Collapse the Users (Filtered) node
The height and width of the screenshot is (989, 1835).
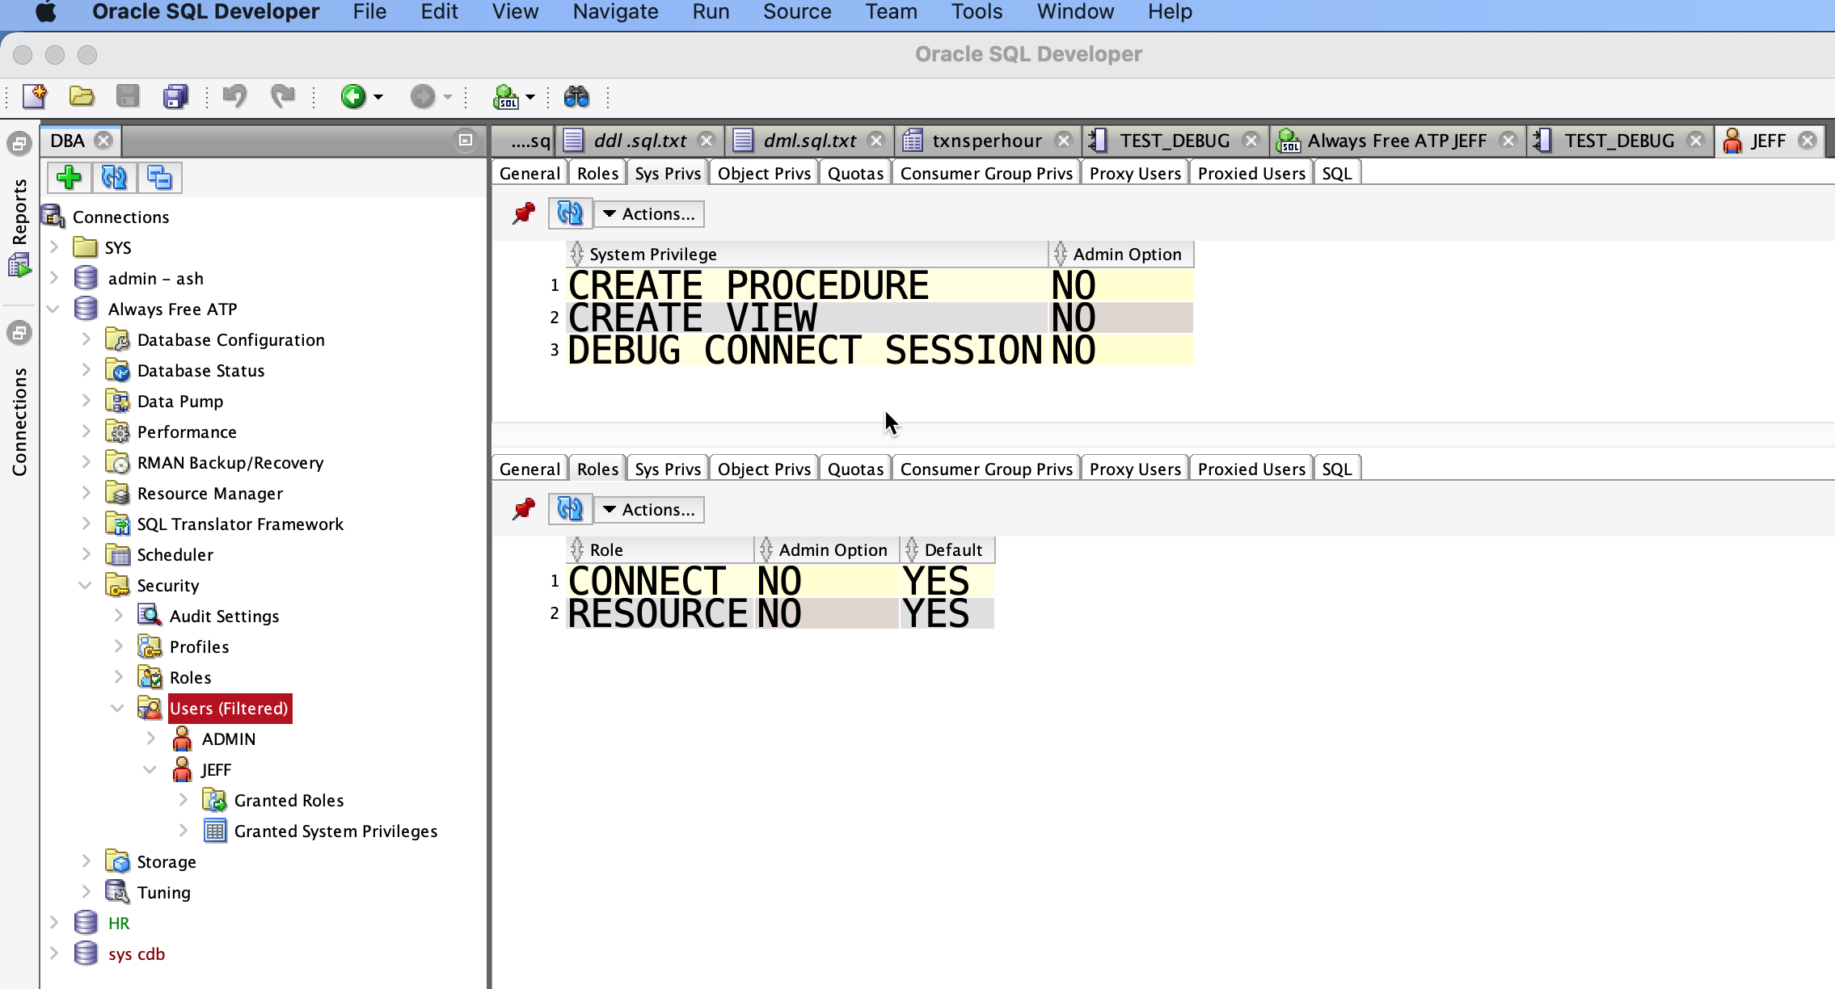[118, 709]
